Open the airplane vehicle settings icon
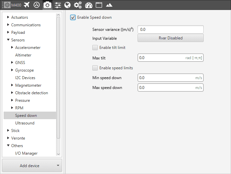Image resolution: width=231 pixels, height=174 pixels. point(26,5)
